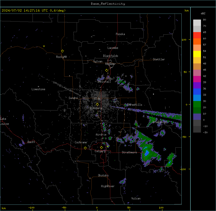Click the white asterisk marker above Limestone
The width and height of the screenshot is (216, 211).
(38, 87)
